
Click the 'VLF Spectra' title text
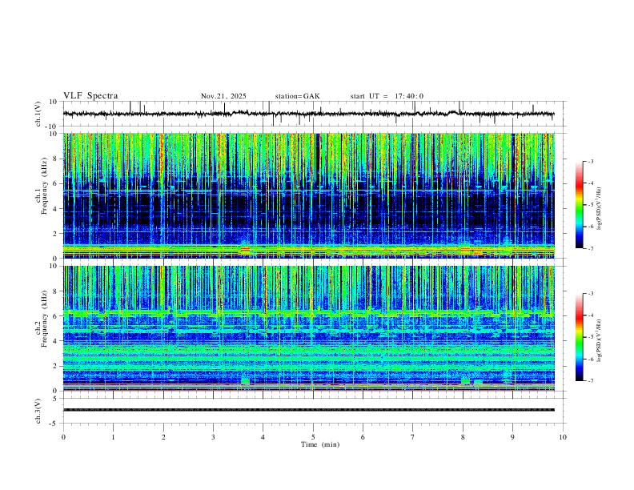[90, 95]
